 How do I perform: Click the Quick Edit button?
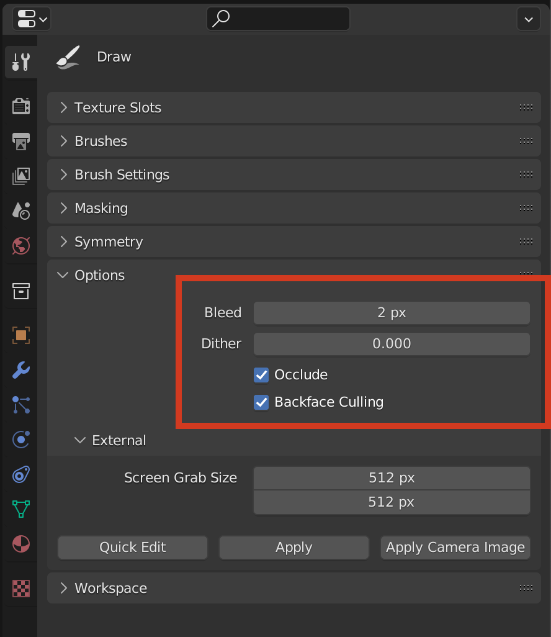133,548
